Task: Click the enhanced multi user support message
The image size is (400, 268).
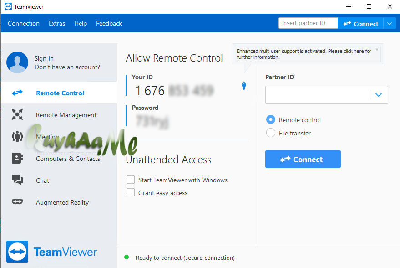Action: pos(304,54)
